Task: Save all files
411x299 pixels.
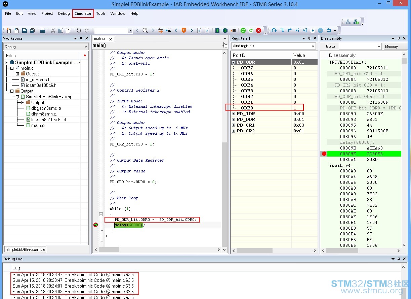Action: [x=32, y=31]
